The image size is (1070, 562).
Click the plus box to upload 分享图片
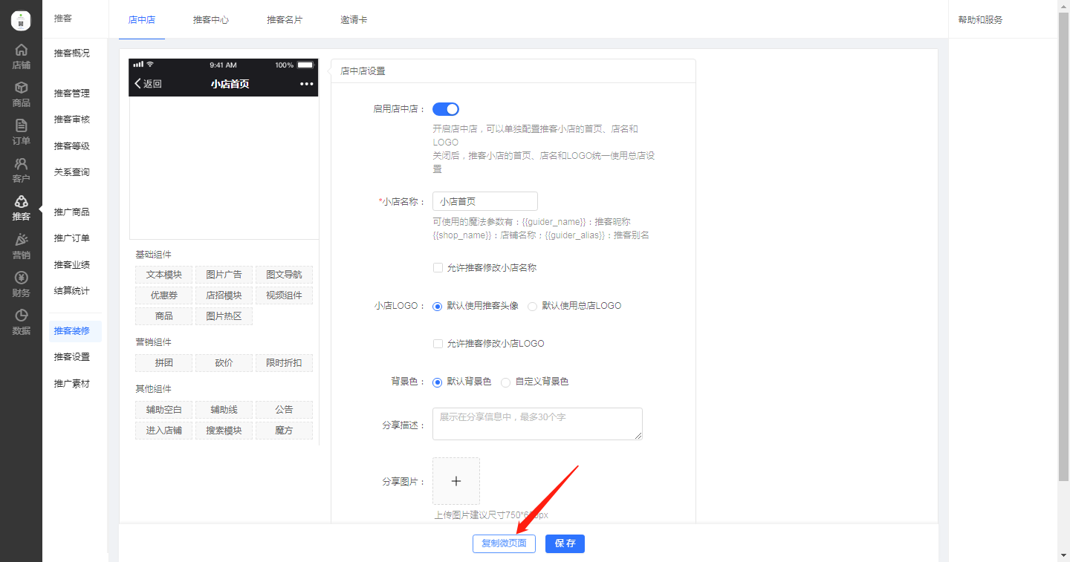[456, 481]
